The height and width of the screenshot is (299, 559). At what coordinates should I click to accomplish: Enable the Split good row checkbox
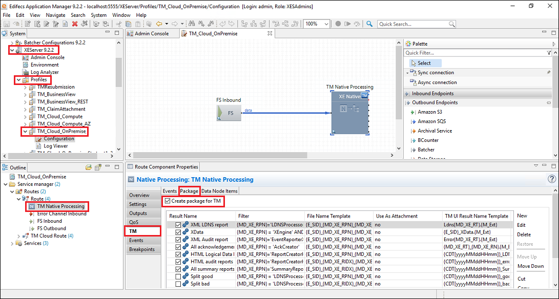[178, 276]
